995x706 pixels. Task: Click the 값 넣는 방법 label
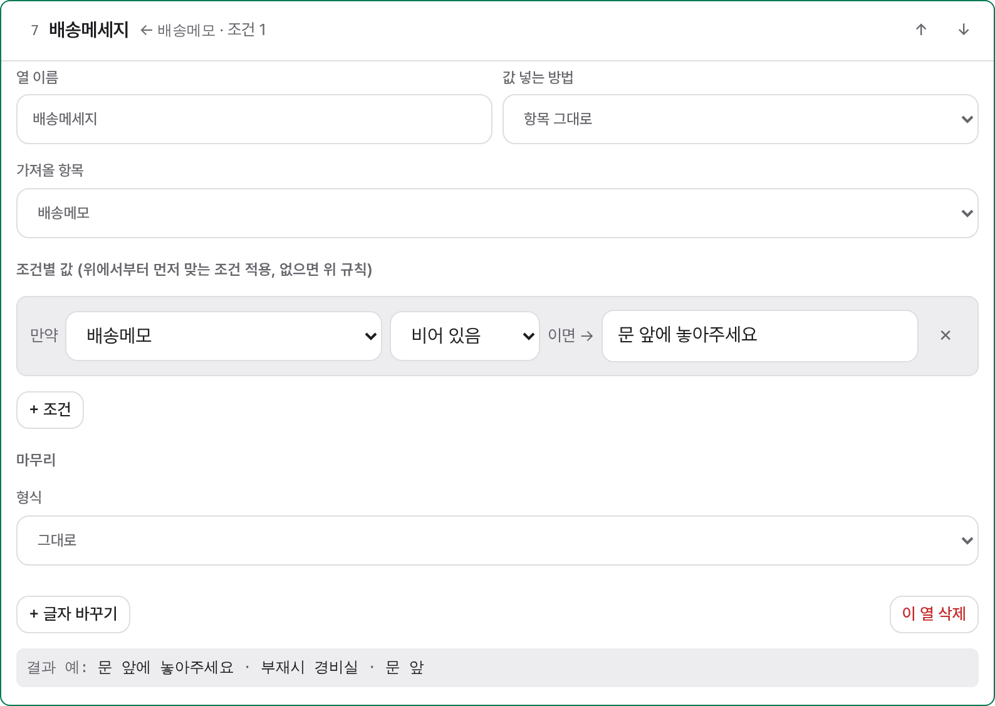click(x=538, y=77)
